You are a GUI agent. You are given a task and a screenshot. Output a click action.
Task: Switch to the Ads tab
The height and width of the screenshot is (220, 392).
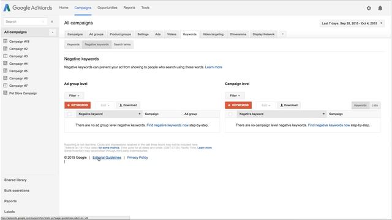pyautogui.click(x=158, y=34)
